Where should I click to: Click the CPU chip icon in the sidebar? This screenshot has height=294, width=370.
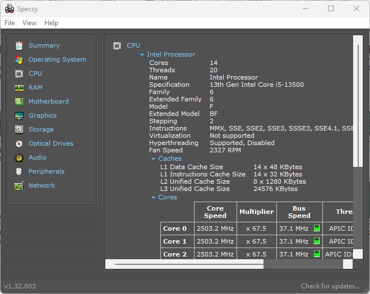19,74
